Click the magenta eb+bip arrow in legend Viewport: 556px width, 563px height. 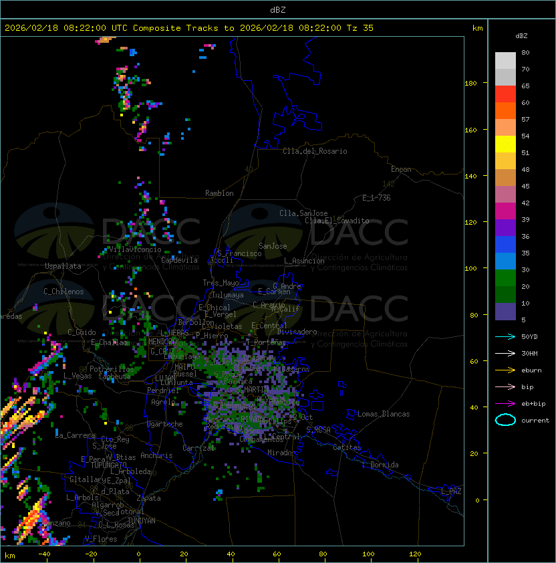pos(505,404)
